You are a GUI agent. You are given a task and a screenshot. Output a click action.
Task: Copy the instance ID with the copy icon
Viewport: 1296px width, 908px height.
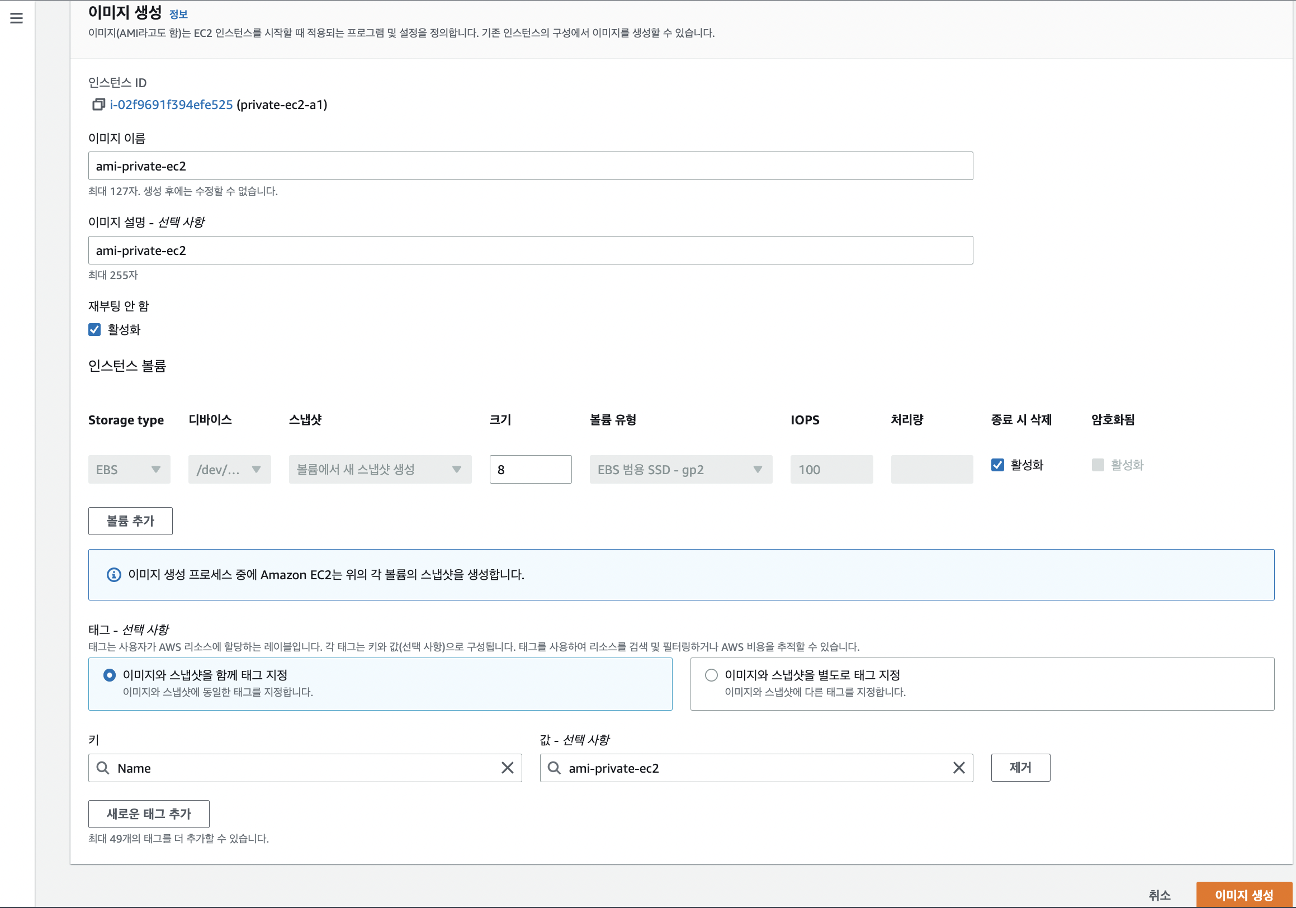click(x=98, y=105)
